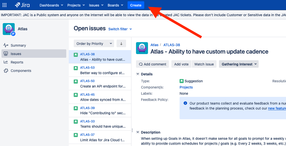Click the 'Open issues' heading
The width and height of the screenshot is (286, 146).
click(x=90, y=28)
